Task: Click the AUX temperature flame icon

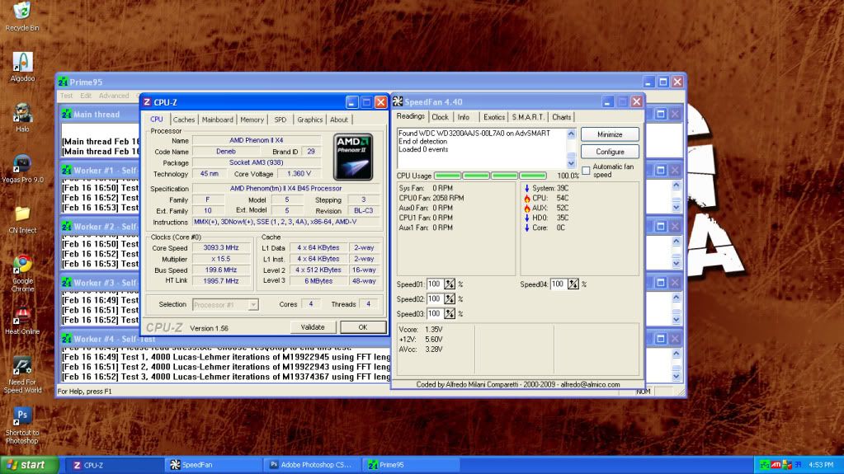Action: [527, 208]
